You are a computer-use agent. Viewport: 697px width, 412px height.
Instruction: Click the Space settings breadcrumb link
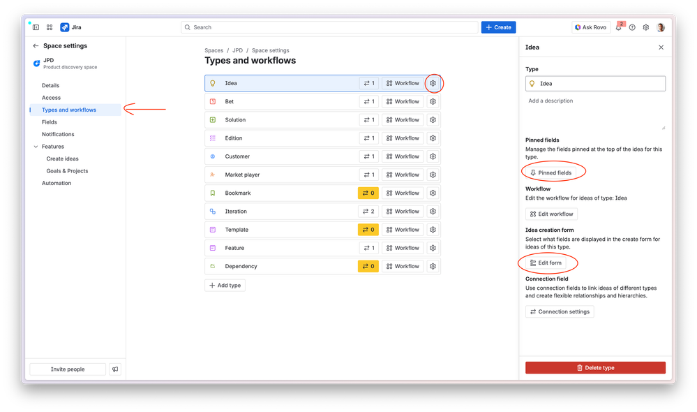tap(270, 50)
